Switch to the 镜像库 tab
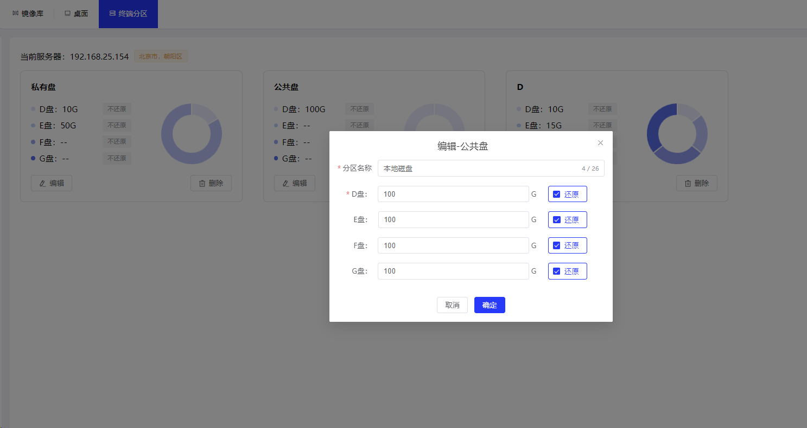The height and width of the screenshot is (428, 807). [x=28, y=14]
